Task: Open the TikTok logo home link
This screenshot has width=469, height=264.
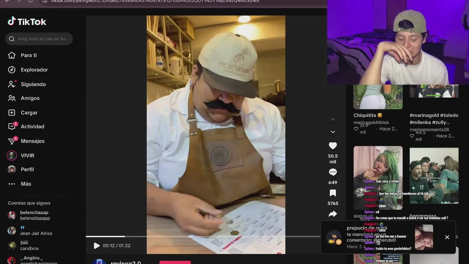Action: coord(27,22)
